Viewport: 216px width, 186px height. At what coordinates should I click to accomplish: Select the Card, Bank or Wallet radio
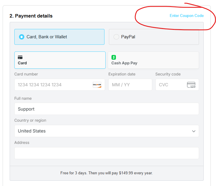click(x=21, y=37)
